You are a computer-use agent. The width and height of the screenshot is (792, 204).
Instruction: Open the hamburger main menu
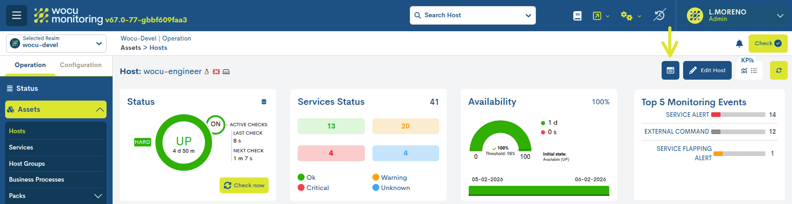(16, 15)
